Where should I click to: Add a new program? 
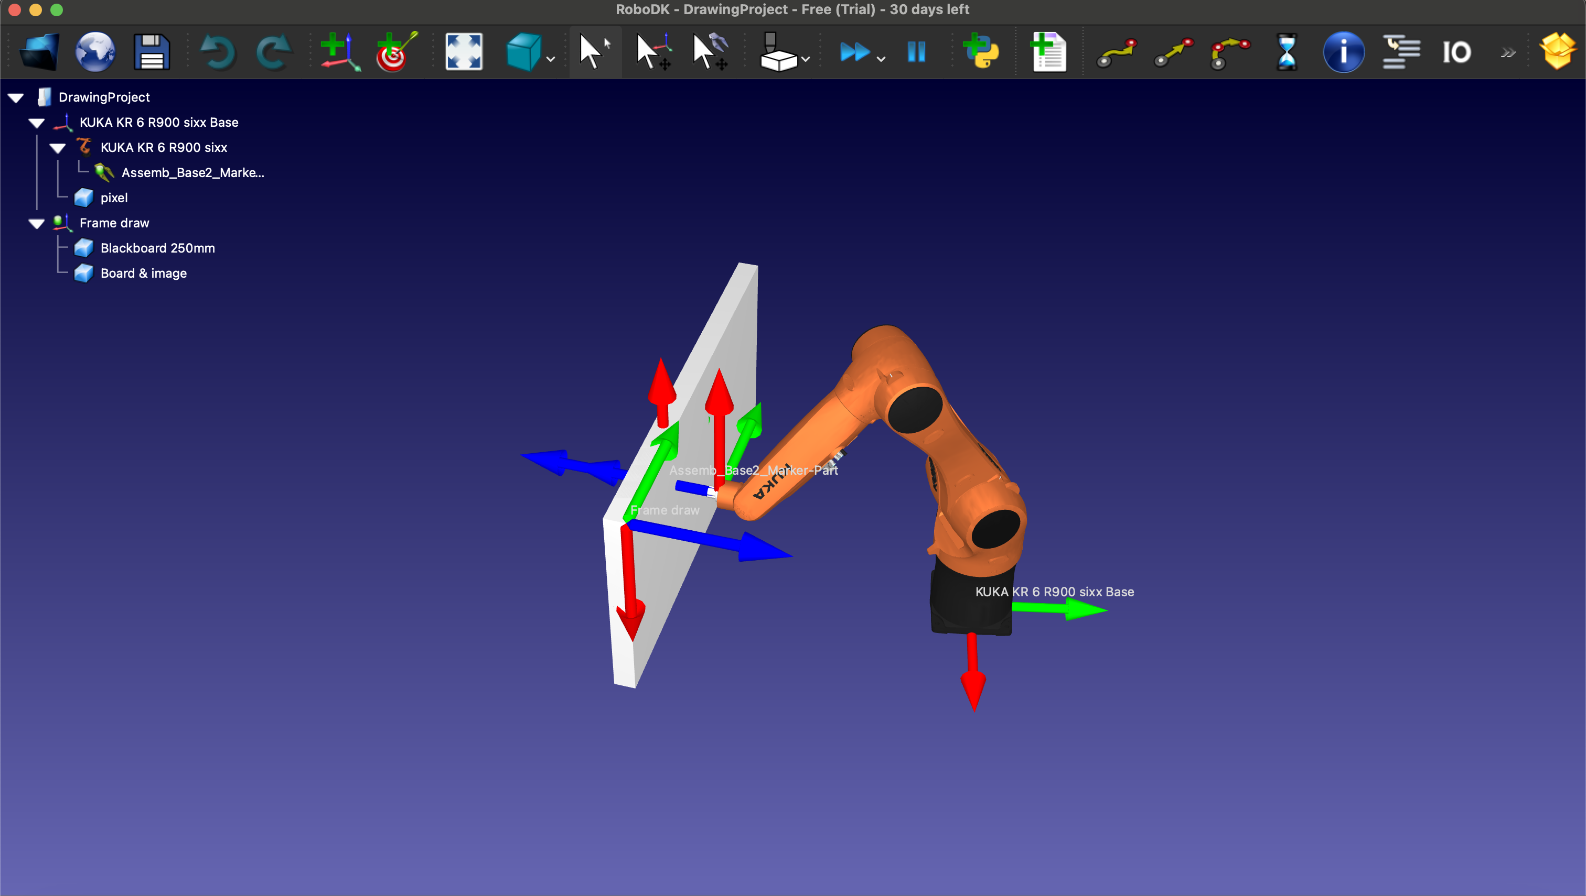1048,52
